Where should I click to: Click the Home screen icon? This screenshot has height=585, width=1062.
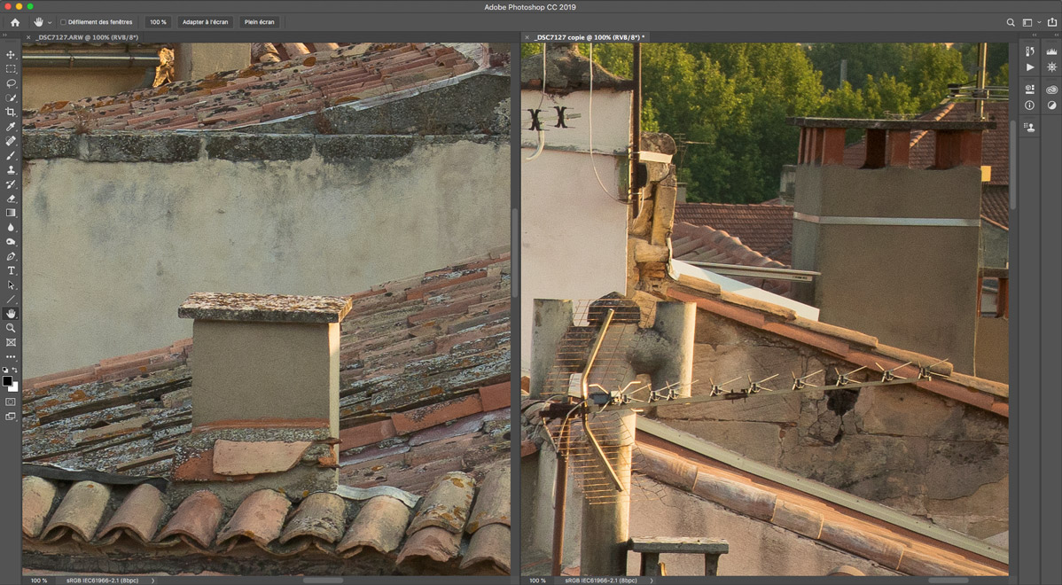point(15,22)
